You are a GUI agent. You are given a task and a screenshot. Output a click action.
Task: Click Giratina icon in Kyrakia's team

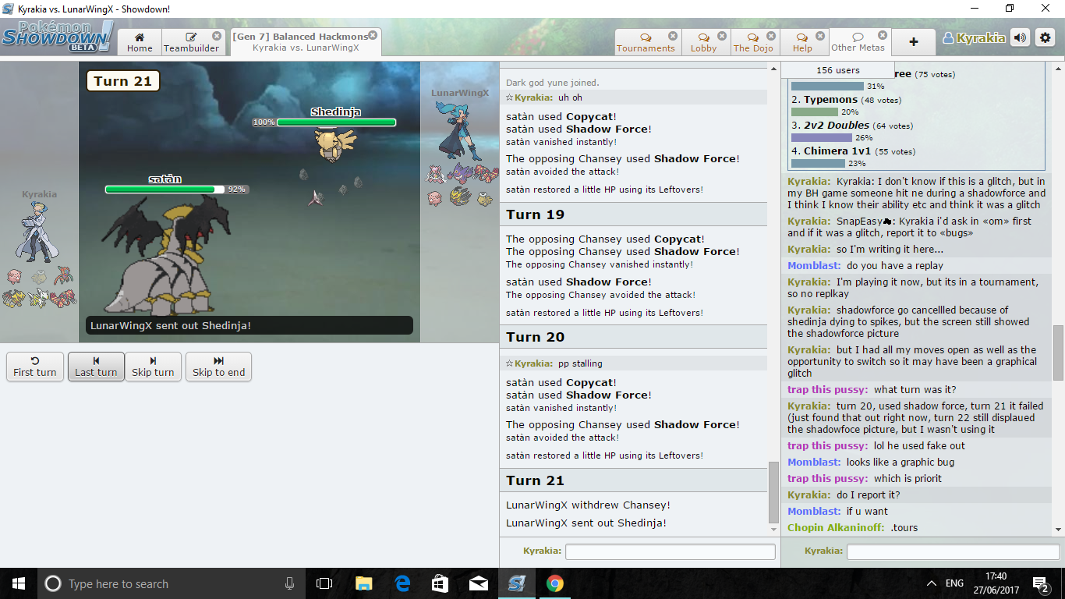click(x=14, y=297)
